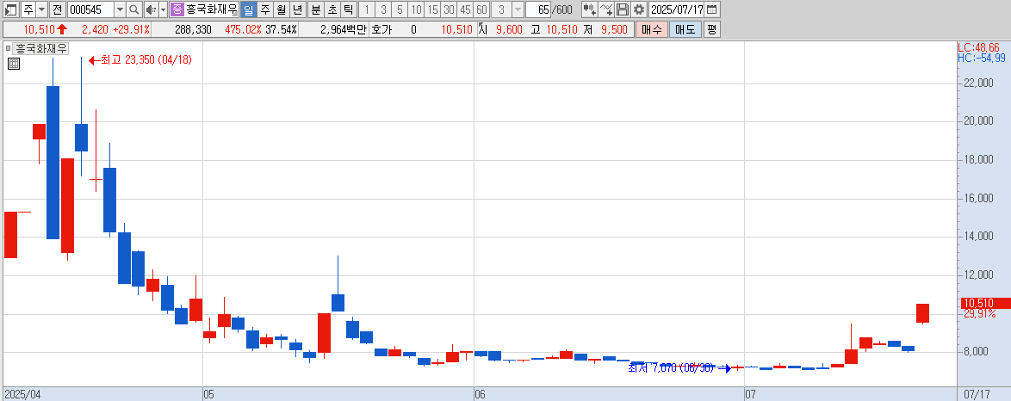Viewport: 1011px width, 401px height.
Task: Click the 2025/04 date axis label
Action: click(22, 393)
